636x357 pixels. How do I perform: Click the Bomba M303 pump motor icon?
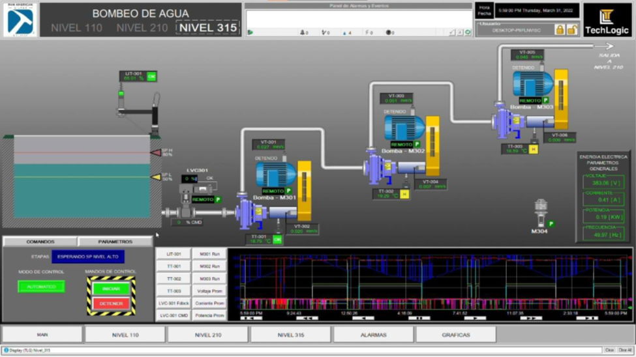point(532,84)
